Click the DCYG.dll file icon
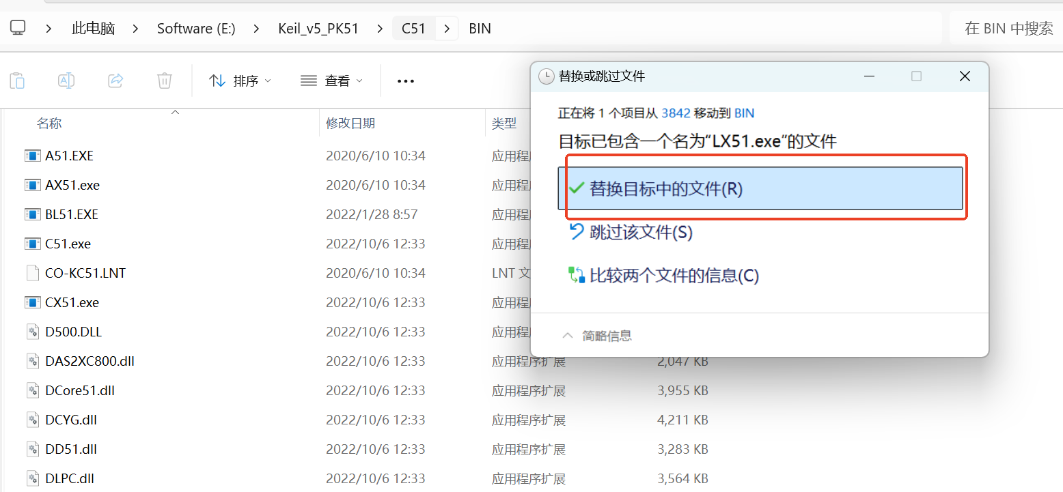 click(32, 420)
